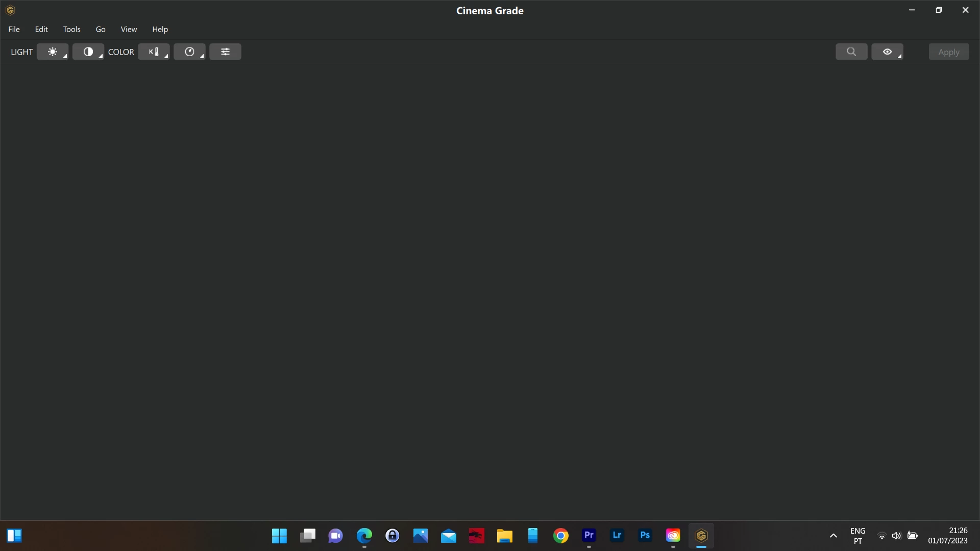The width and height of the screenshot is (980, 551).
Task: Open Lightroom from the taskbar
Action: coord(617,535)
